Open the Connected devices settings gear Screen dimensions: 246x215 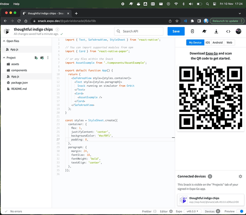coord(240,177)
